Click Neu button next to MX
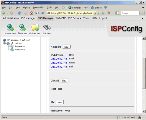Image resolution: width=146 pixels, height=120 pixels. [x=59, y=102]
